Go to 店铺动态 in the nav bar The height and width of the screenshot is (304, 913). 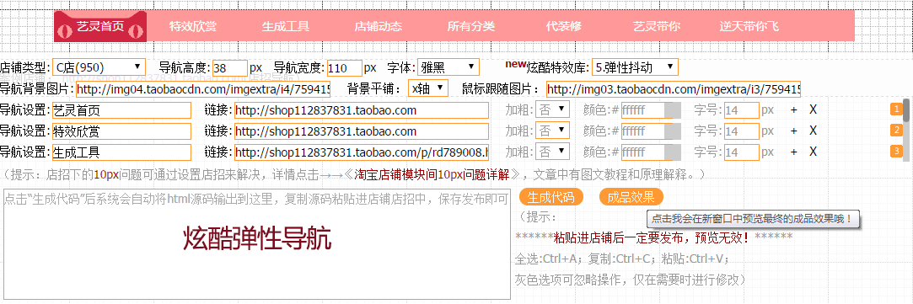(378, 26)
